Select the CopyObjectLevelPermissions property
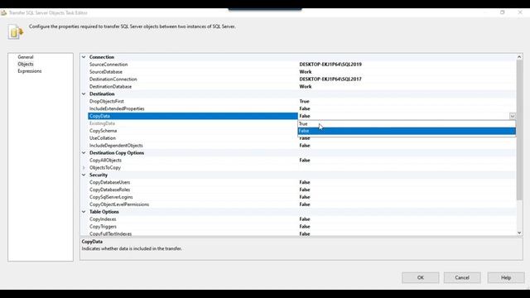530x298 pixels. pos(119,204)
